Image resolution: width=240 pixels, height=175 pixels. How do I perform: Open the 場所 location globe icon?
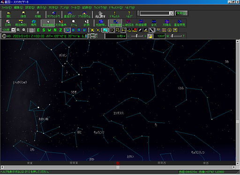pyautogui.click(x=34, y=23)
